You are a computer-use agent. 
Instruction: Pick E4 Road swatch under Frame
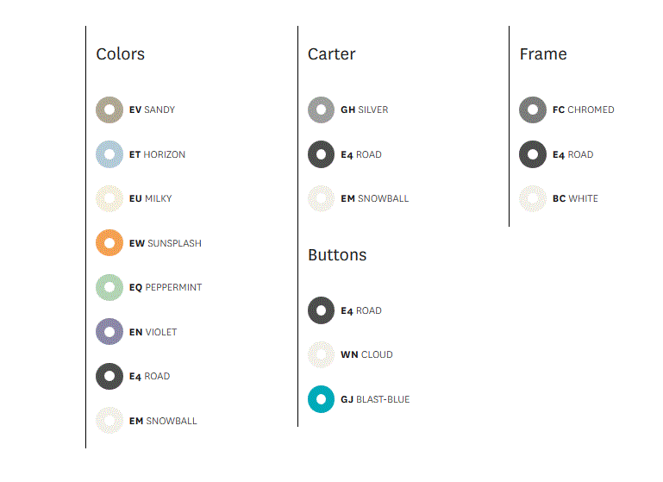533,154
